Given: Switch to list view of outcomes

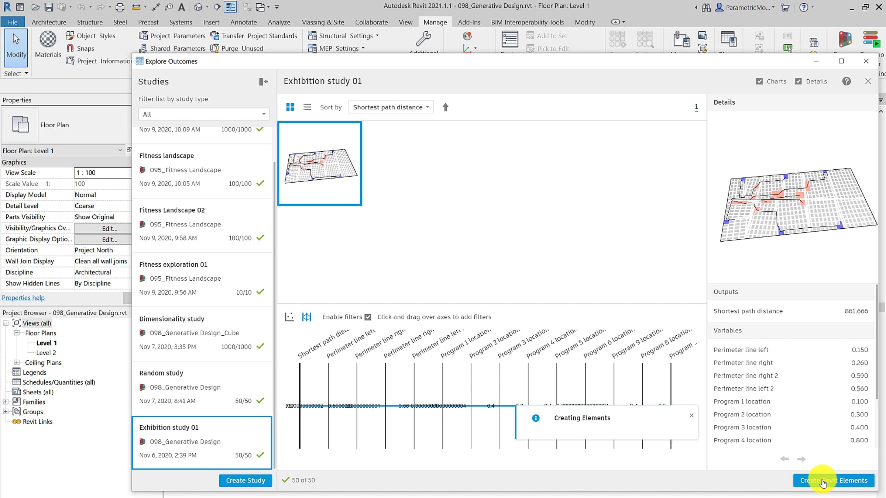Looking at the screenshot, I should (x=307, y=107).
